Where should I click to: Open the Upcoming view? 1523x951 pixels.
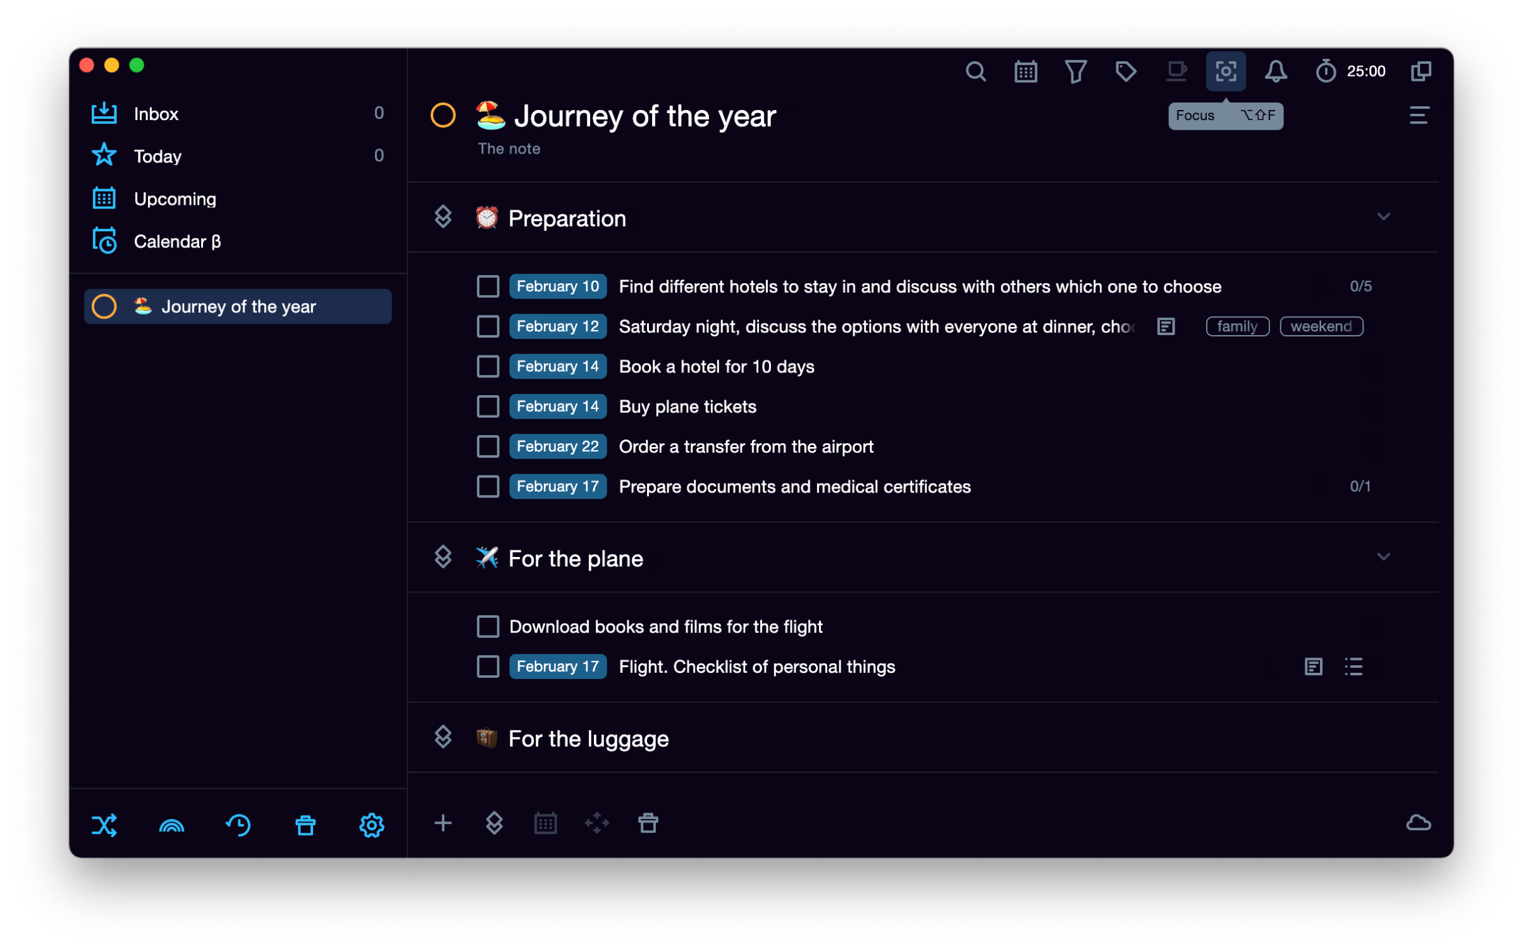[x=175, y=198]
